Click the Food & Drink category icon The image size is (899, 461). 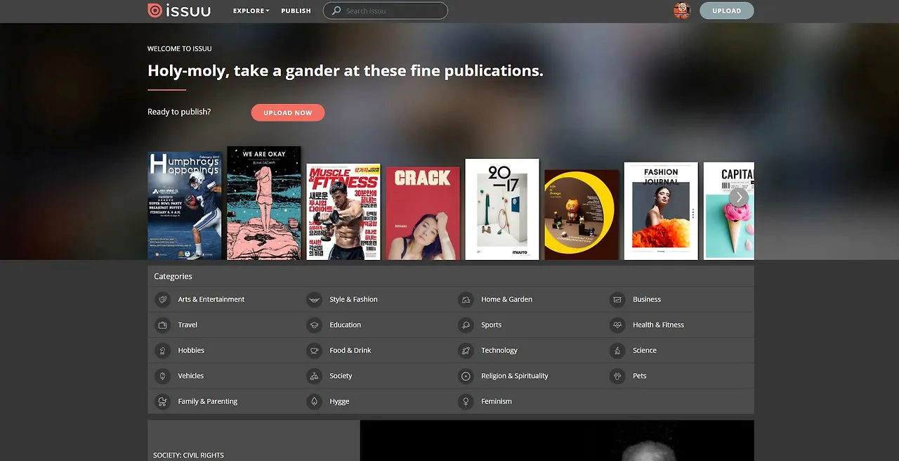(x=315, y=350)
